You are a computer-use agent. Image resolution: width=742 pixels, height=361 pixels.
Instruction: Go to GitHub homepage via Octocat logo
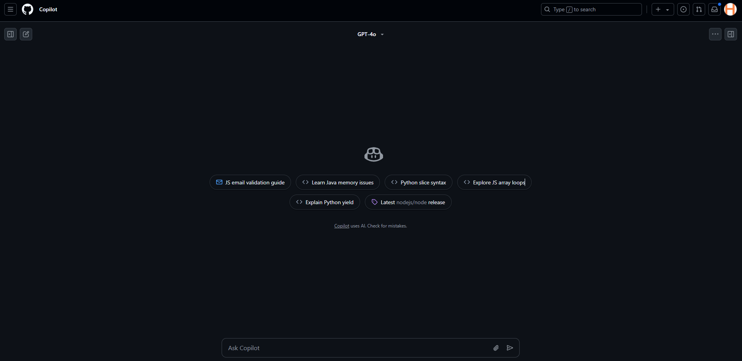(x=28, y=9)
